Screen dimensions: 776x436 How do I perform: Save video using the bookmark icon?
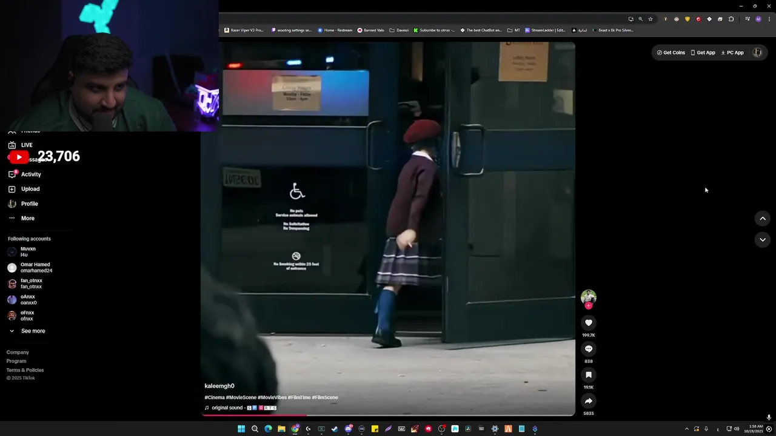pyautogui.click(x=588, y=375)
